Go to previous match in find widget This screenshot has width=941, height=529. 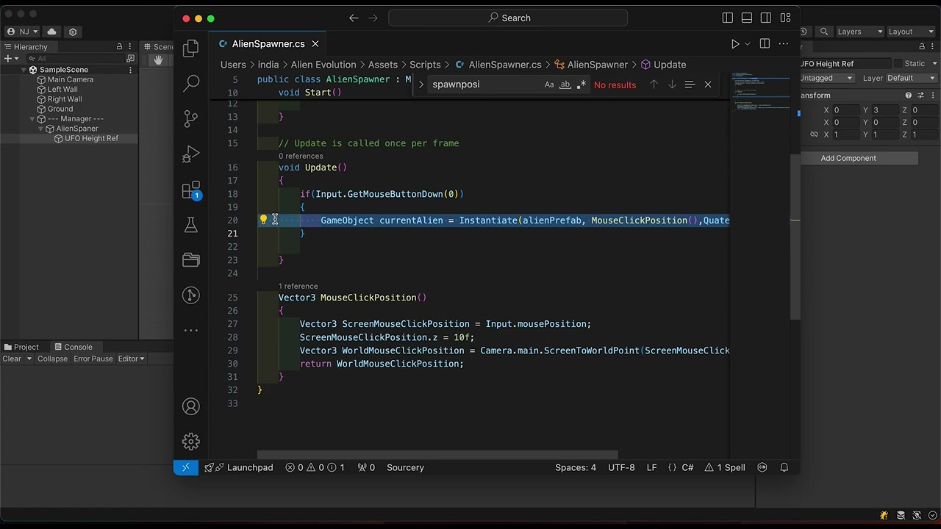pos(653,84)
